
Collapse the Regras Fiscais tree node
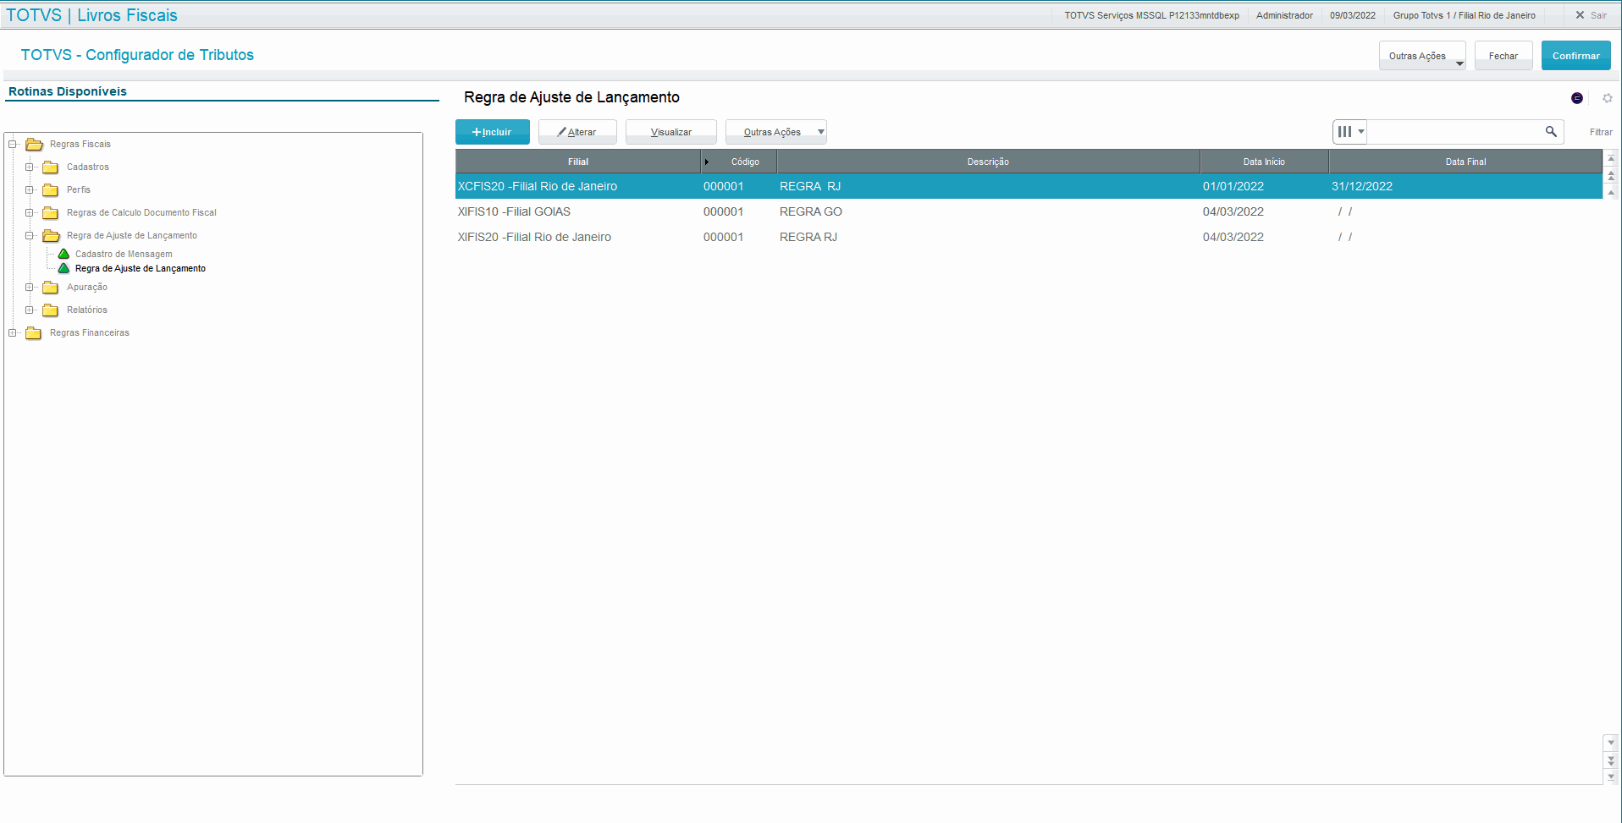(x=13, y=144)
